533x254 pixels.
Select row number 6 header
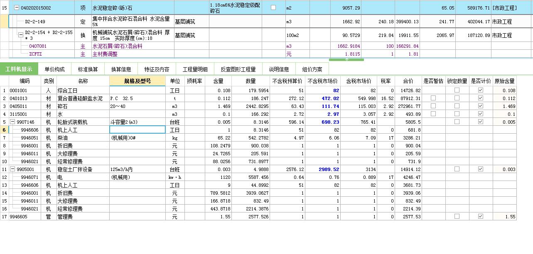tap(4, 130)
